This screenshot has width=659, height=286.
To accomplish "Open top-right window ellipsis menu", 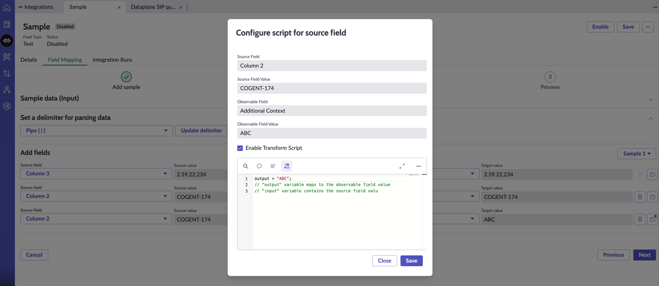I will [655, 7].
